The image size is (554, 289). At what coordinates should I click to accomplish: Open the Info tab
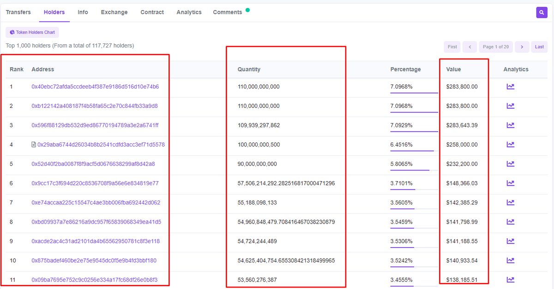coord(83,12)
